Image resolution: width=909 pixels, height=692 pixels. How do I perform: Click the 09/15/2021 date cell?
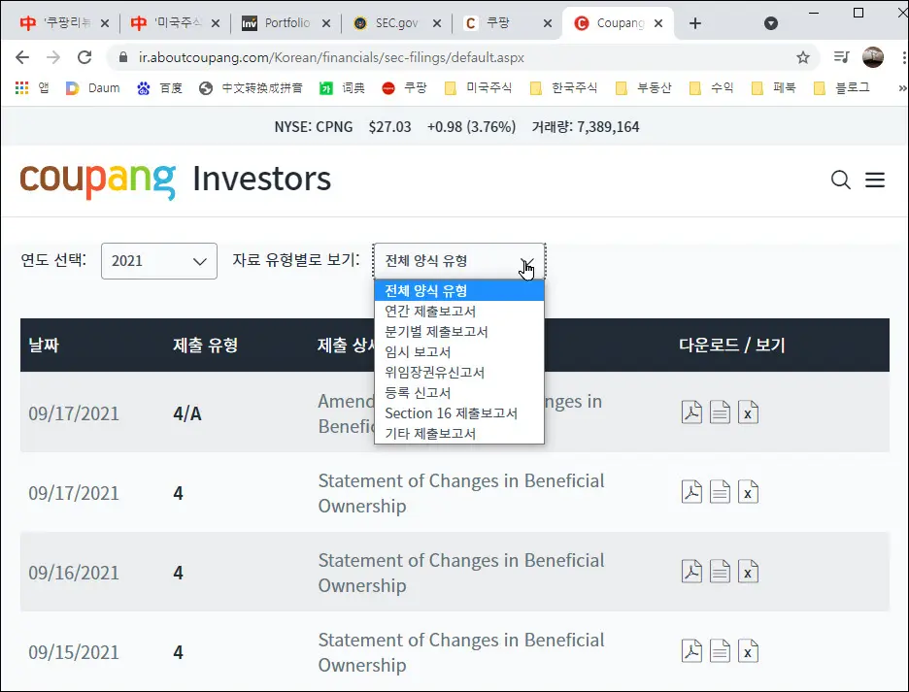74,652
